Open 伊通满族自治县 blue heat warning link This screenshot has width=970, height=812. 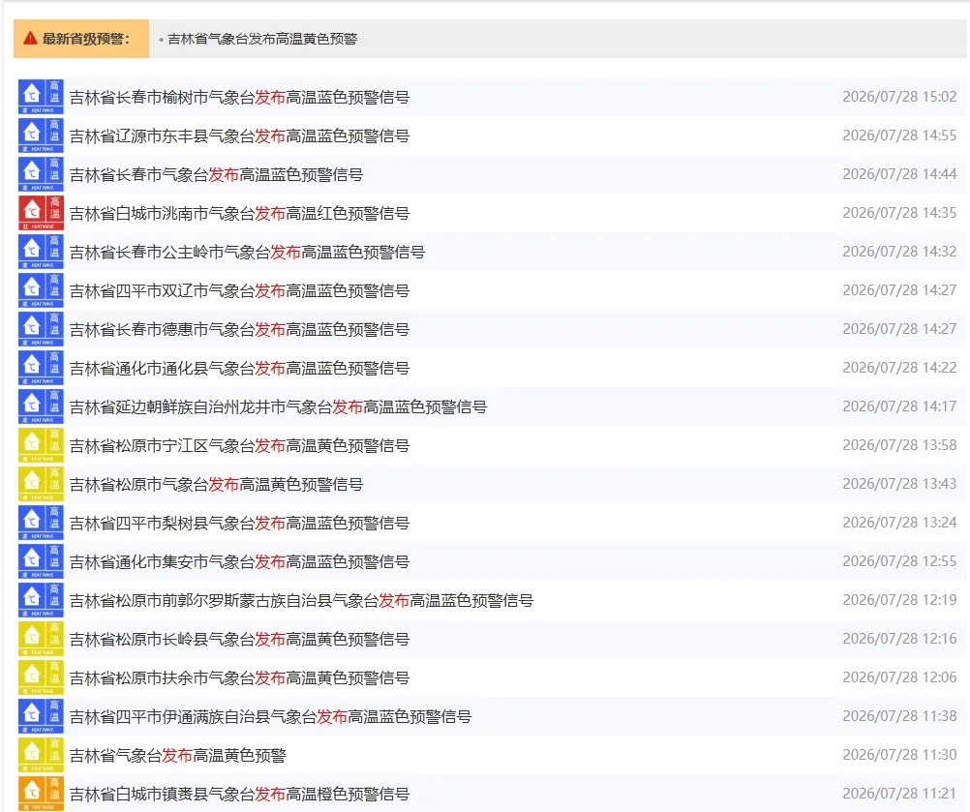coord(270,717)
